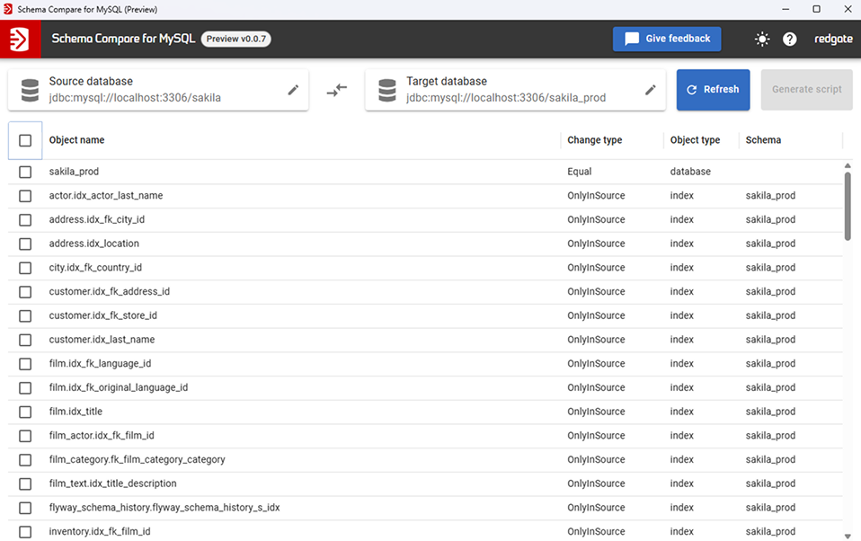
Task: Click the target database cylinder icon
Action: [387, 90]
